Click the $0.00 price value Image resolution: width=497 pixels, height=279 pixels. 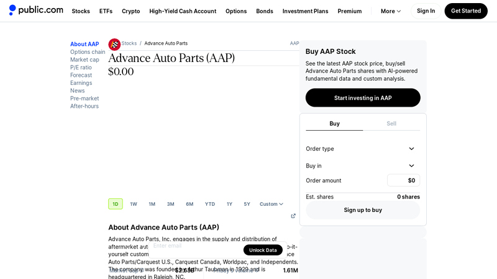pyautogui.click(x=121, y=72)
